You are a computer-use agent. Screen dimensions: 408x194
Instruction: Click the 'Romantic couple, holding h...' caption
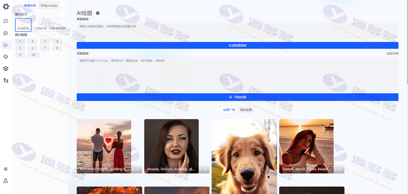(x=104, y=169)
